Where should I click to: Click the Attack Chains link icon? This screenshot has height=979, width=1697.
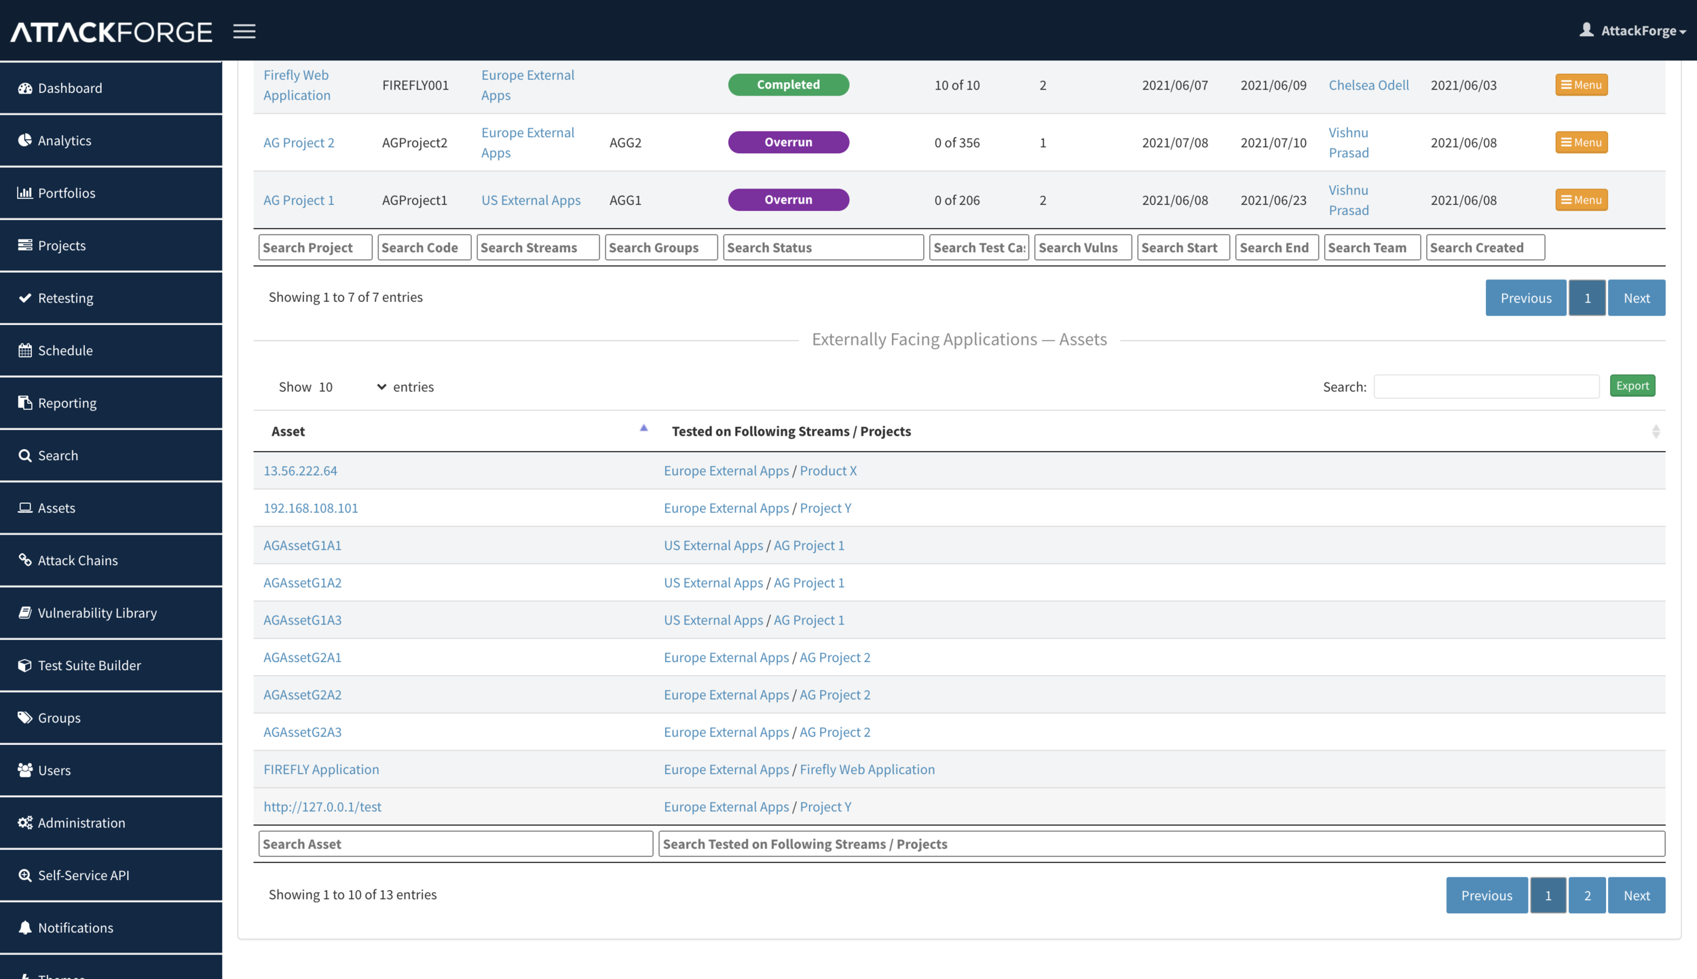(x=25, y=560)
